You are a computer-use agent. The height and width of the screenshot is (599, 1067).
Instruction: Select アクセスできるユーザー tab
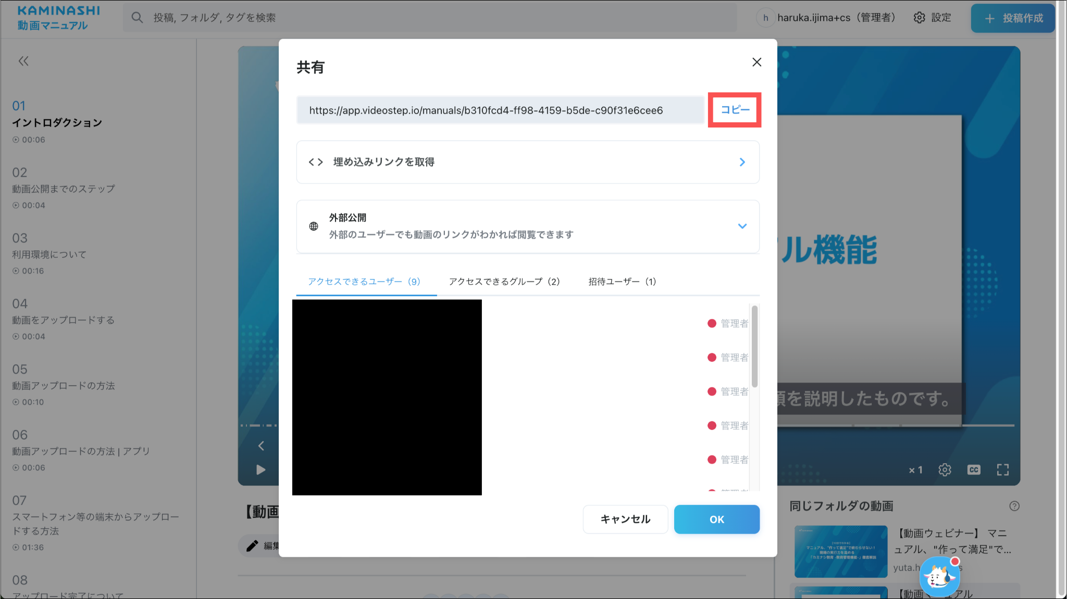point(364,282)
